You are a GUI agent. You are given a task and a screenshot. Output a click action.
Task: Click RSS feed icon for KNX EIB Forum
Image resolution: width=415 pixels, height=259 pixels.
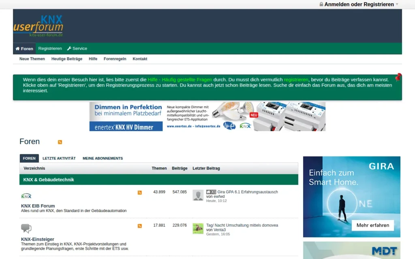[x=140, y=192]
